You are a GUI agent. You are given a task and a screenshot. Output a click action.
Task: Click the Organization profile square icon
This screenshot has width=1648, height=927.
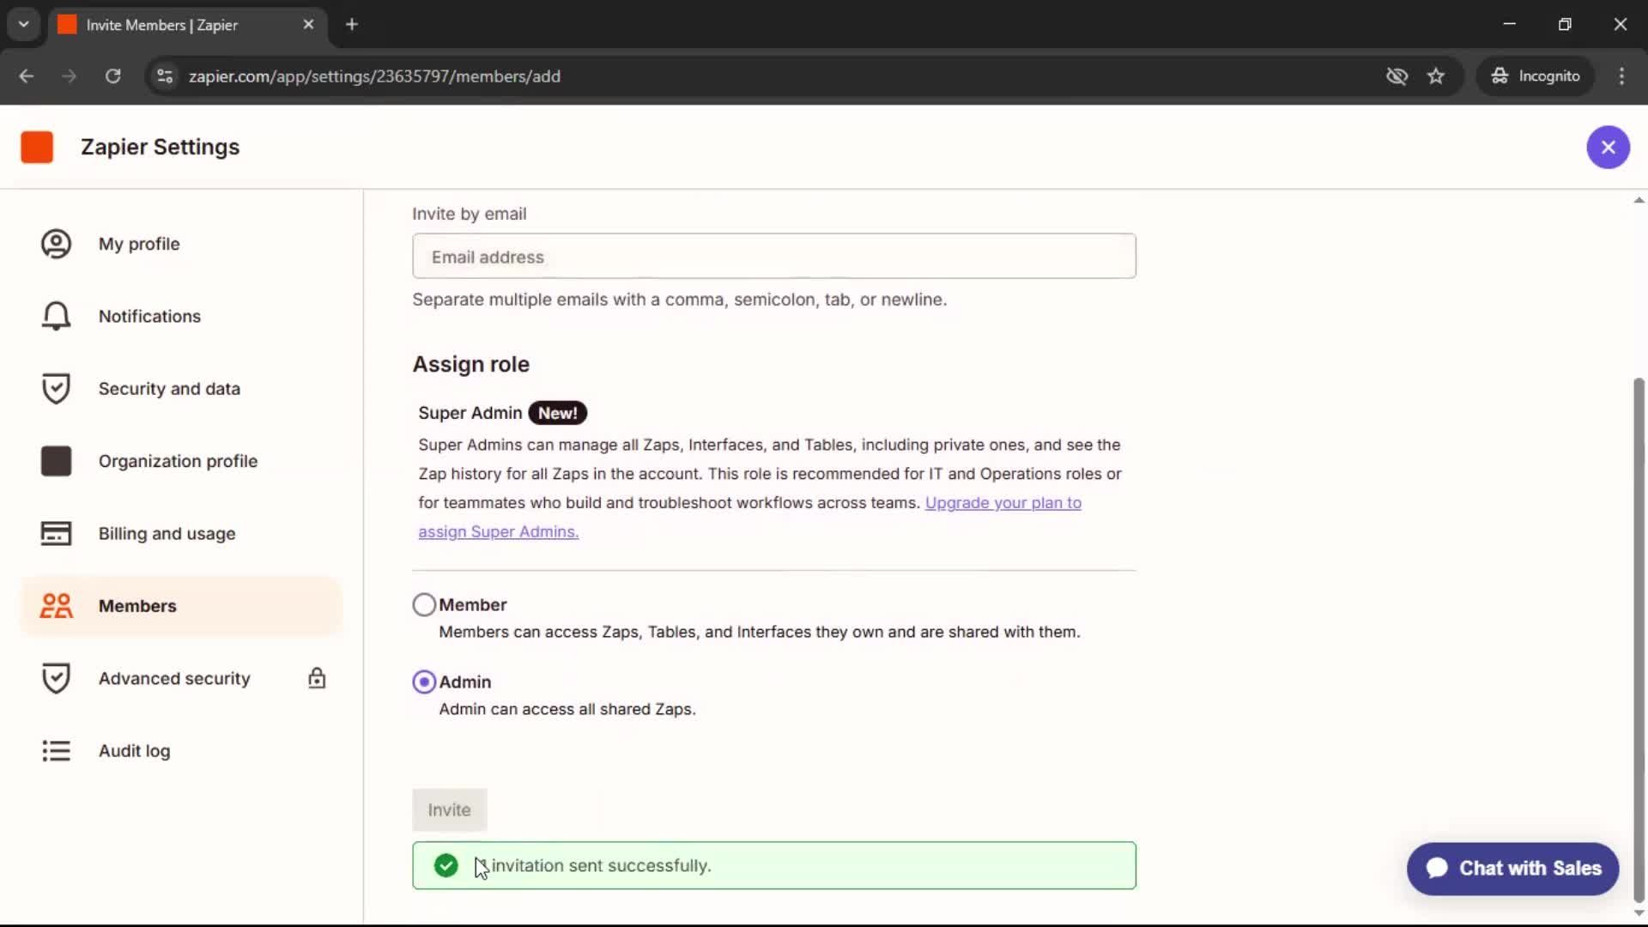pos(56,461)
